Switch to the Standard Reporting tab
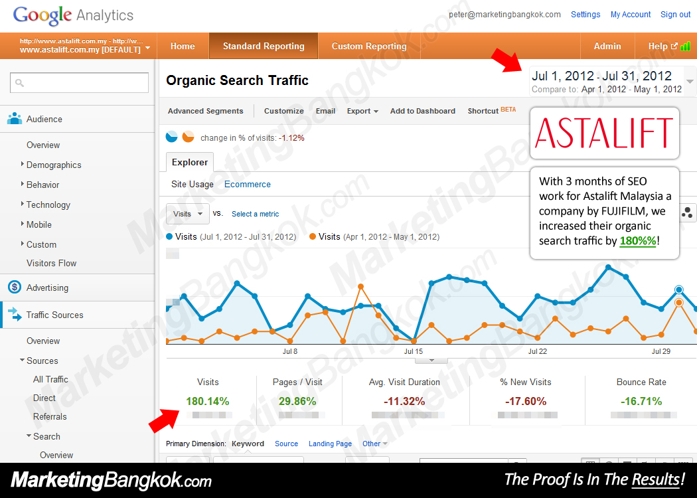Image resolution: width=697 pixels, height=498 pixels. 264,46
